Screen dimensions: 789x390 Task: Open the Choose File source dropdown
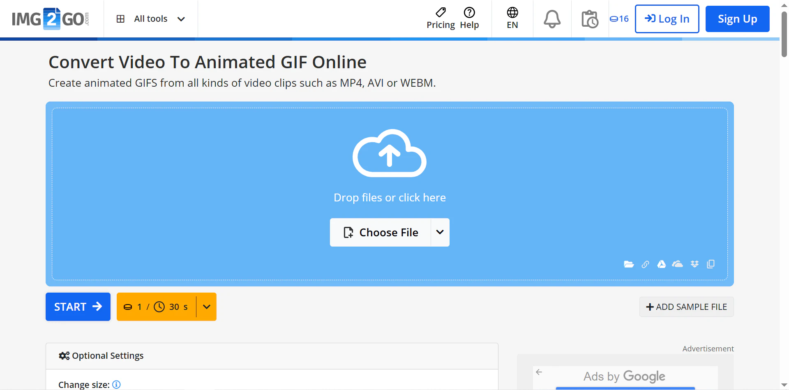(440, 232)
